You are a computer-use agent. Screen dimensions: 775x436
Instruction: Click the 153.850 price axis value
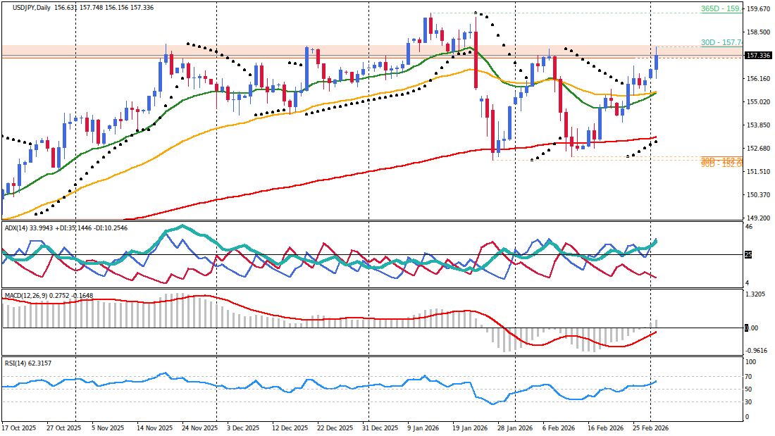(759, 125)
